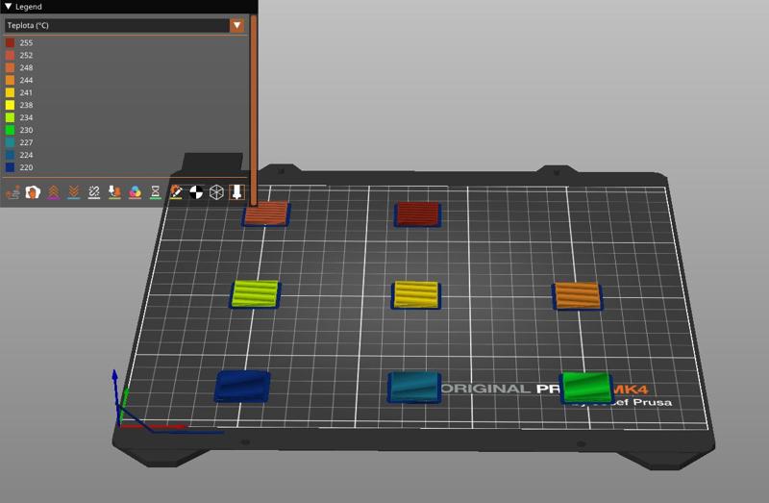Click the 230 legend color swatch
Image resolution: width=769 pixels, height=503 pixels.
point(10,130)
